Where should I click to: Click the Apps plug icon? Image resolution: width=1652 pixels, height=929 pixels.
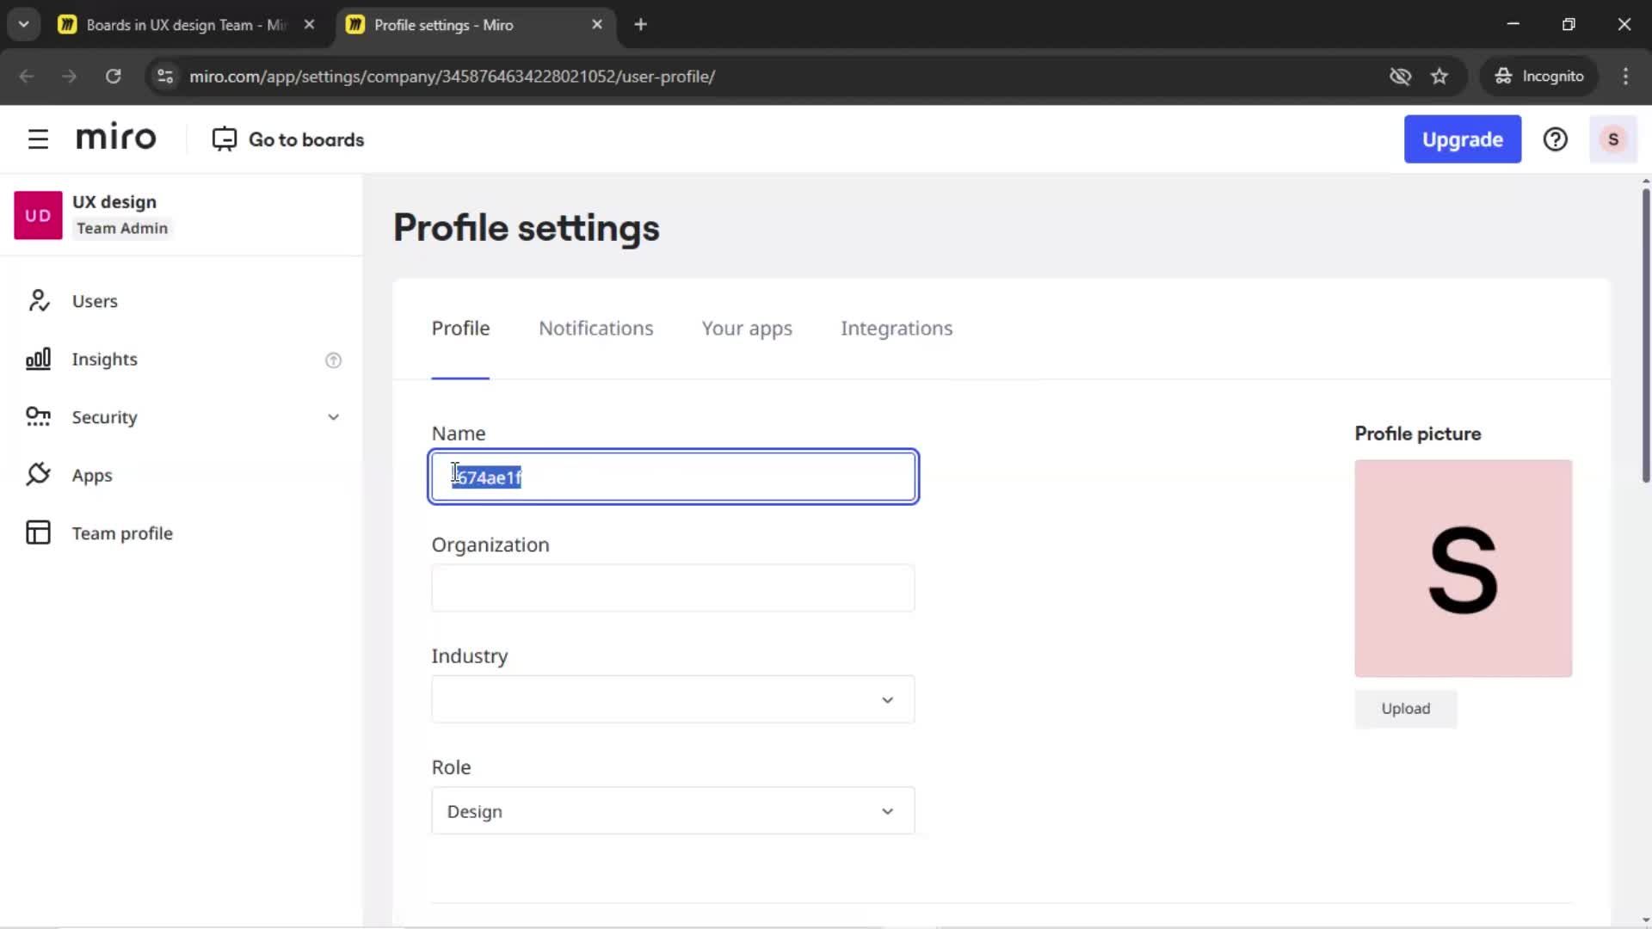pos(38,475)
